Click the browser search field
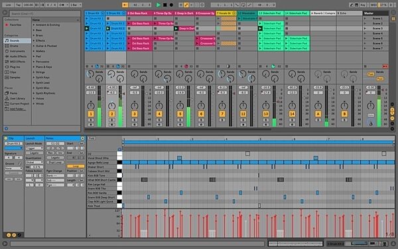 pos(45,13)
